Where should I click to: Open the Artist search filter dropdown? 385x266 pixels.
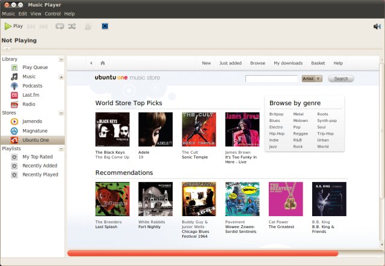tap(312, 79)
